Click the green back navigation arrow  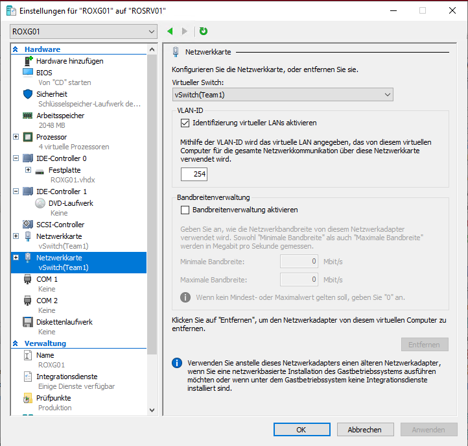(170, 31)
